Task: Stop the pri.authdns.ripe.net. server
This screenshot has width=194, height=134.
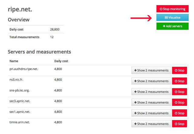Action: pyautogui.click(x=179, y=70)
